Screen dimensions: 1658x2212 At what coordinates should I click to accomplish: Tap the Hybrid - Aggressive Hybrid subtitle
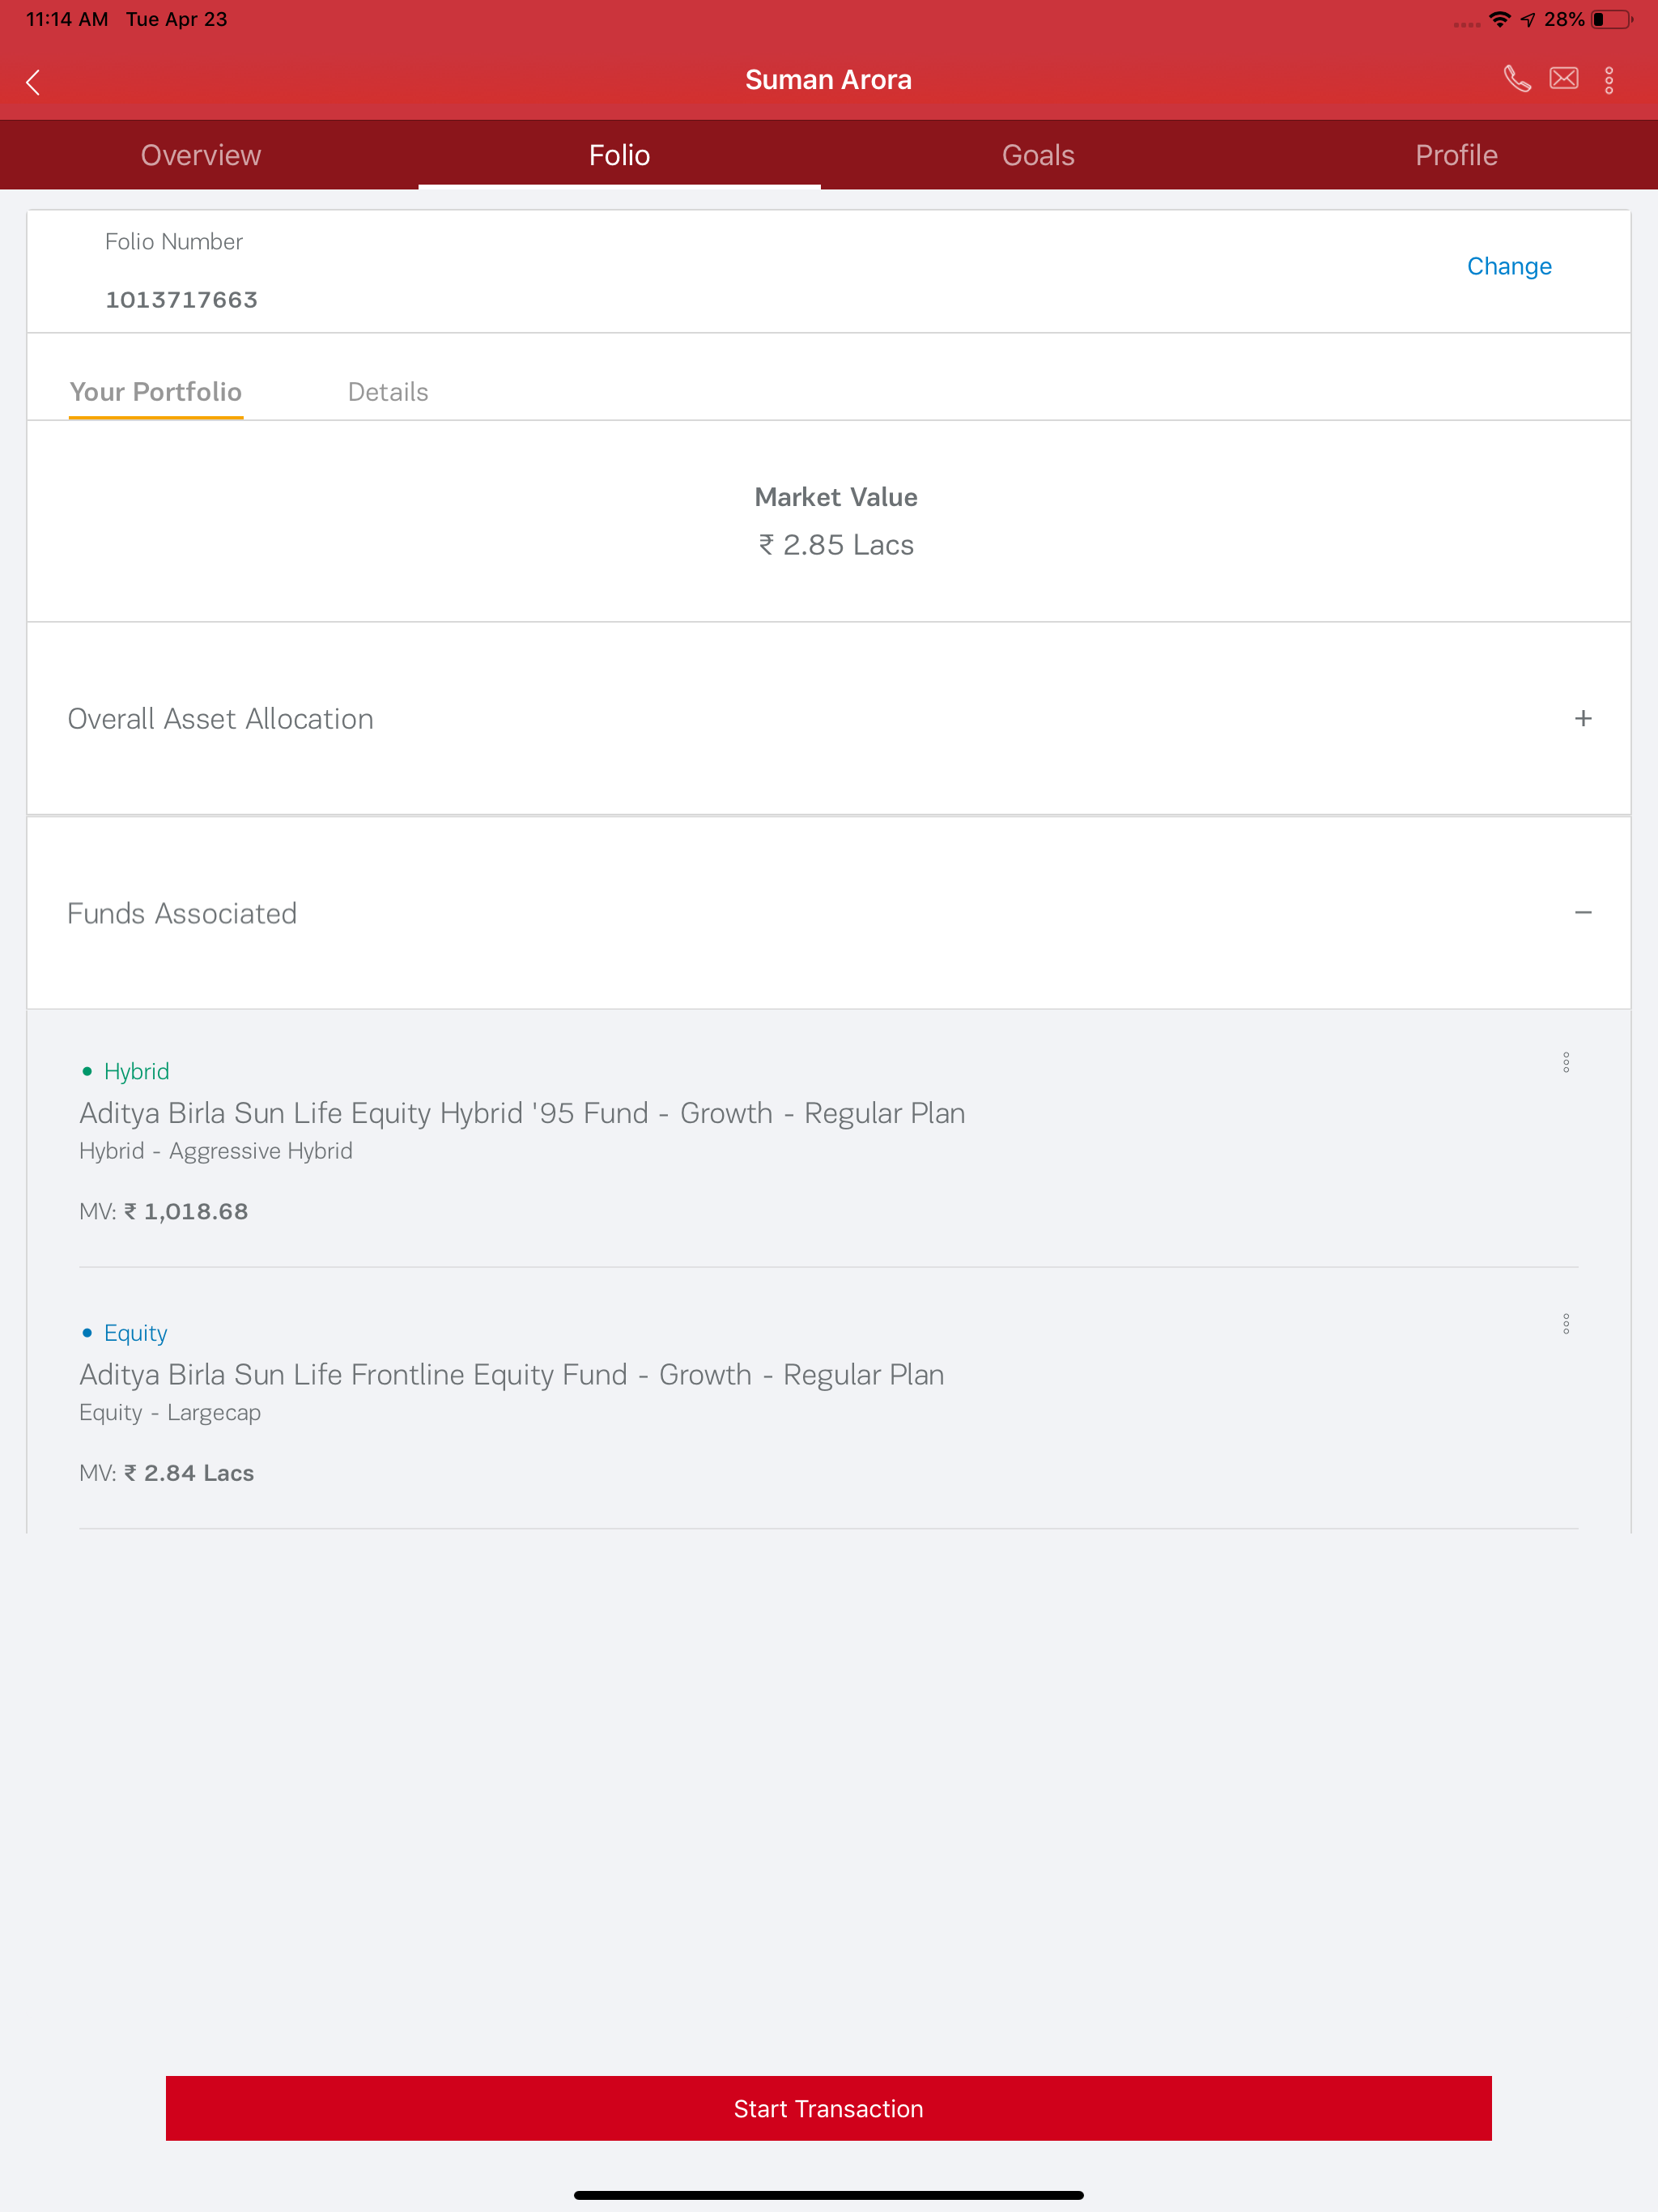point(216,1151)
